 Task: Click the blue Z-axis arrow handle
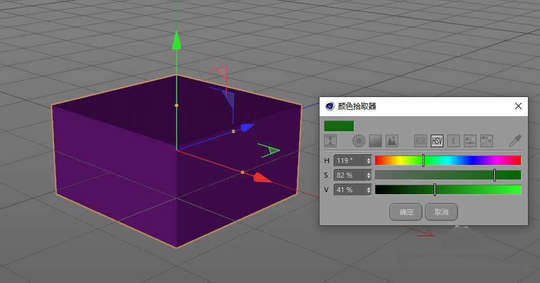click(247, 128)
